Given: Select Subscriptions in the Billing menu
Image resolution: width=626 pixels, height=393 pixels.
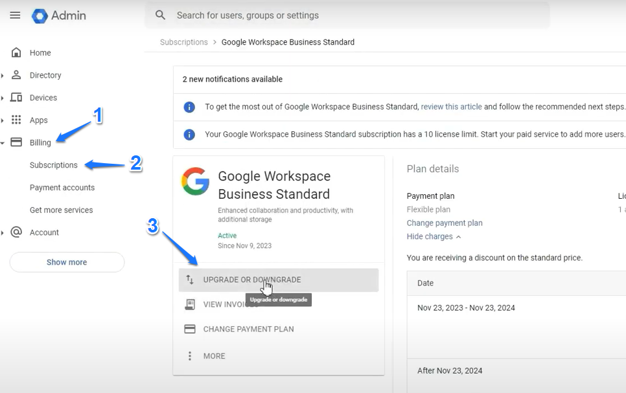Looking at the screenshot, I should click(53, 165).
